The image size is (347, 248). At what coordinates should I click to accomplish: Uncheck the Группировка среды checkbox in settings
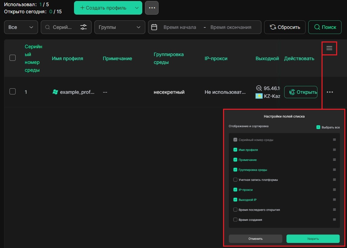[235, 170]
